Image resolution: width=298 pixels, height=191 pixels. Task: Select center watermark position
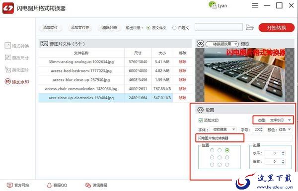click(x=220, y=157)
